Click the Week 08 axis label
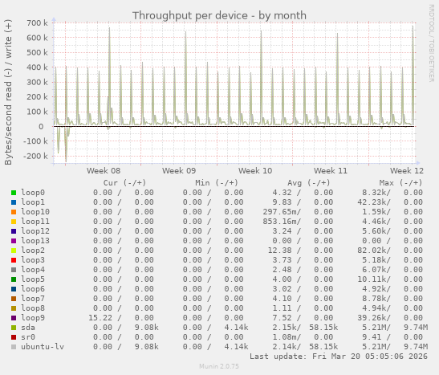439x375 pixels. point(104,171)
